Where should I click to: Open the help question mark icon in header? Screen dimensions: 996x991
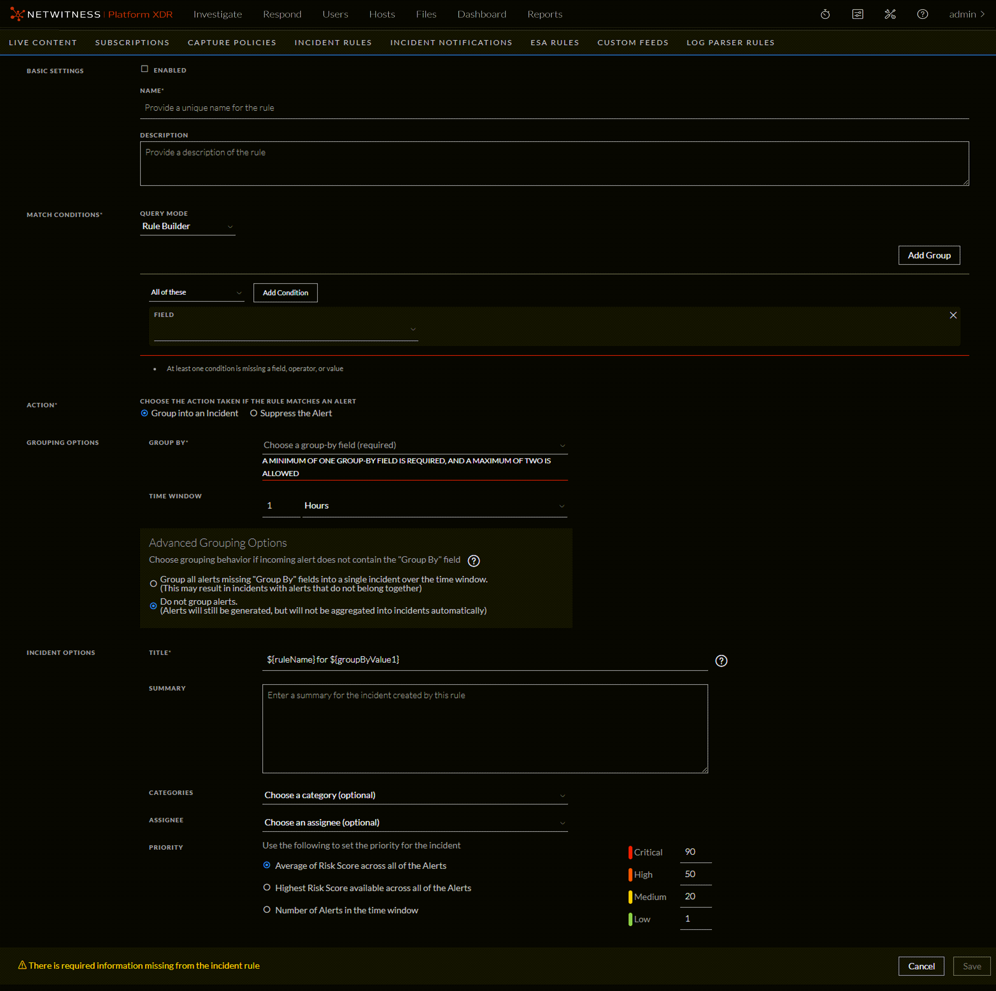click(922, 14)
